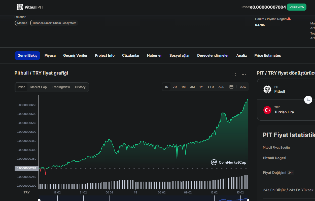Open the Piyasa tab
The image size is (315, 201).
[50, 55]
